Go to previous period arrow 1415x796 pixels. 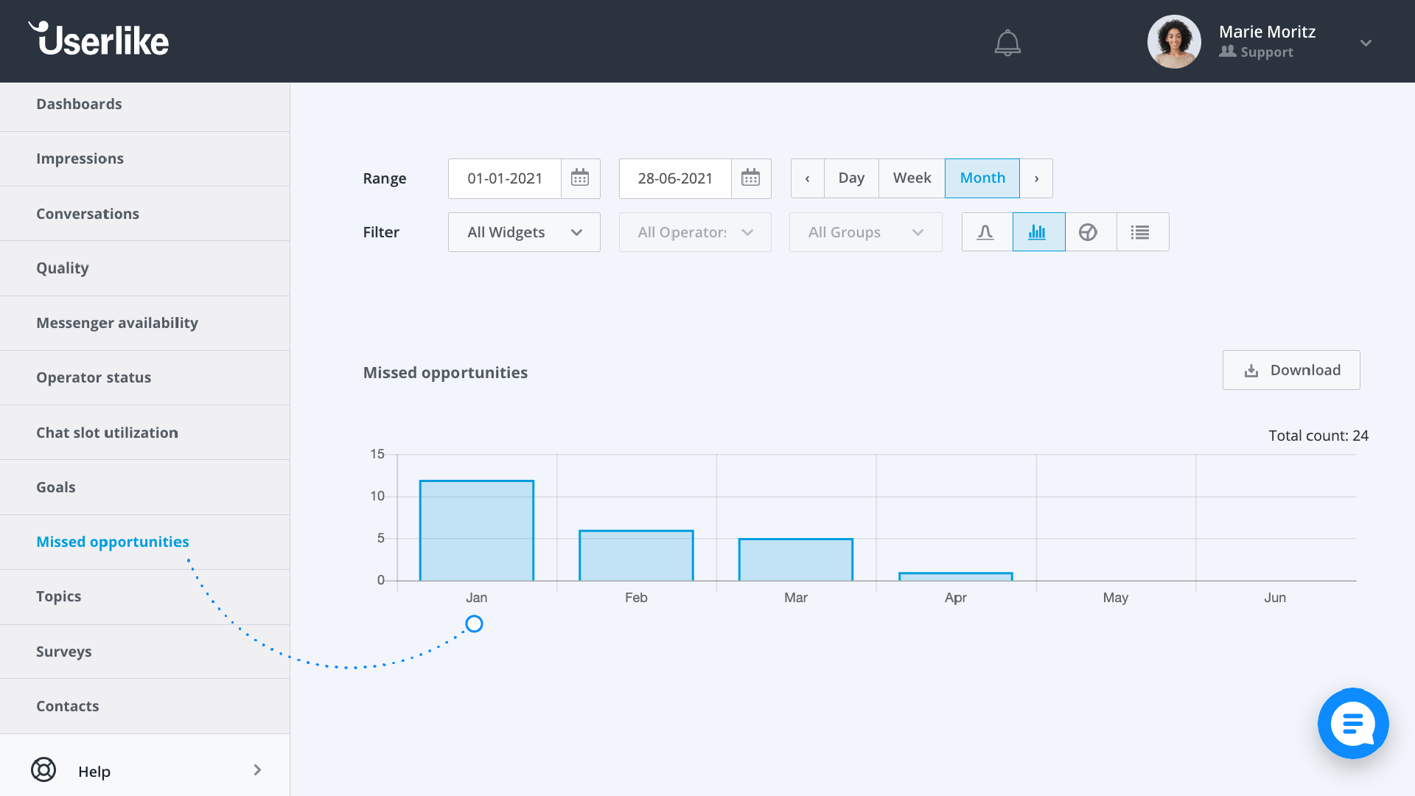tap(808, 178)
